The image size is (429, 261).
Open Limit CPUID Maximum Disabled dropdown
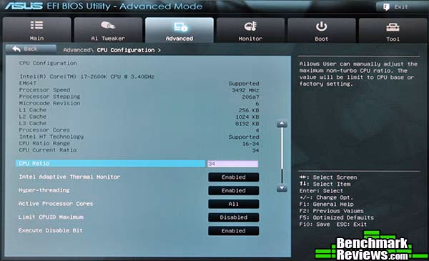coord(234,217)
